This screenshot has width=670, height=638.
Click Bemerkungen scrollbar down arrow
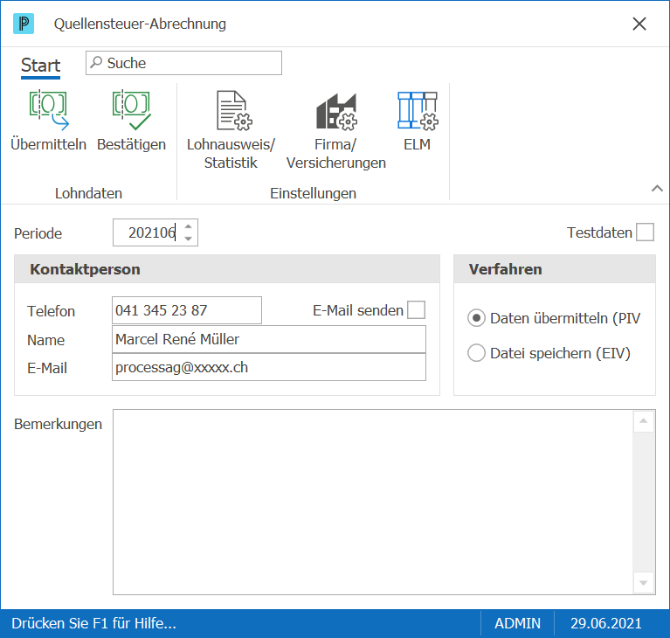[x=644, y=582]
